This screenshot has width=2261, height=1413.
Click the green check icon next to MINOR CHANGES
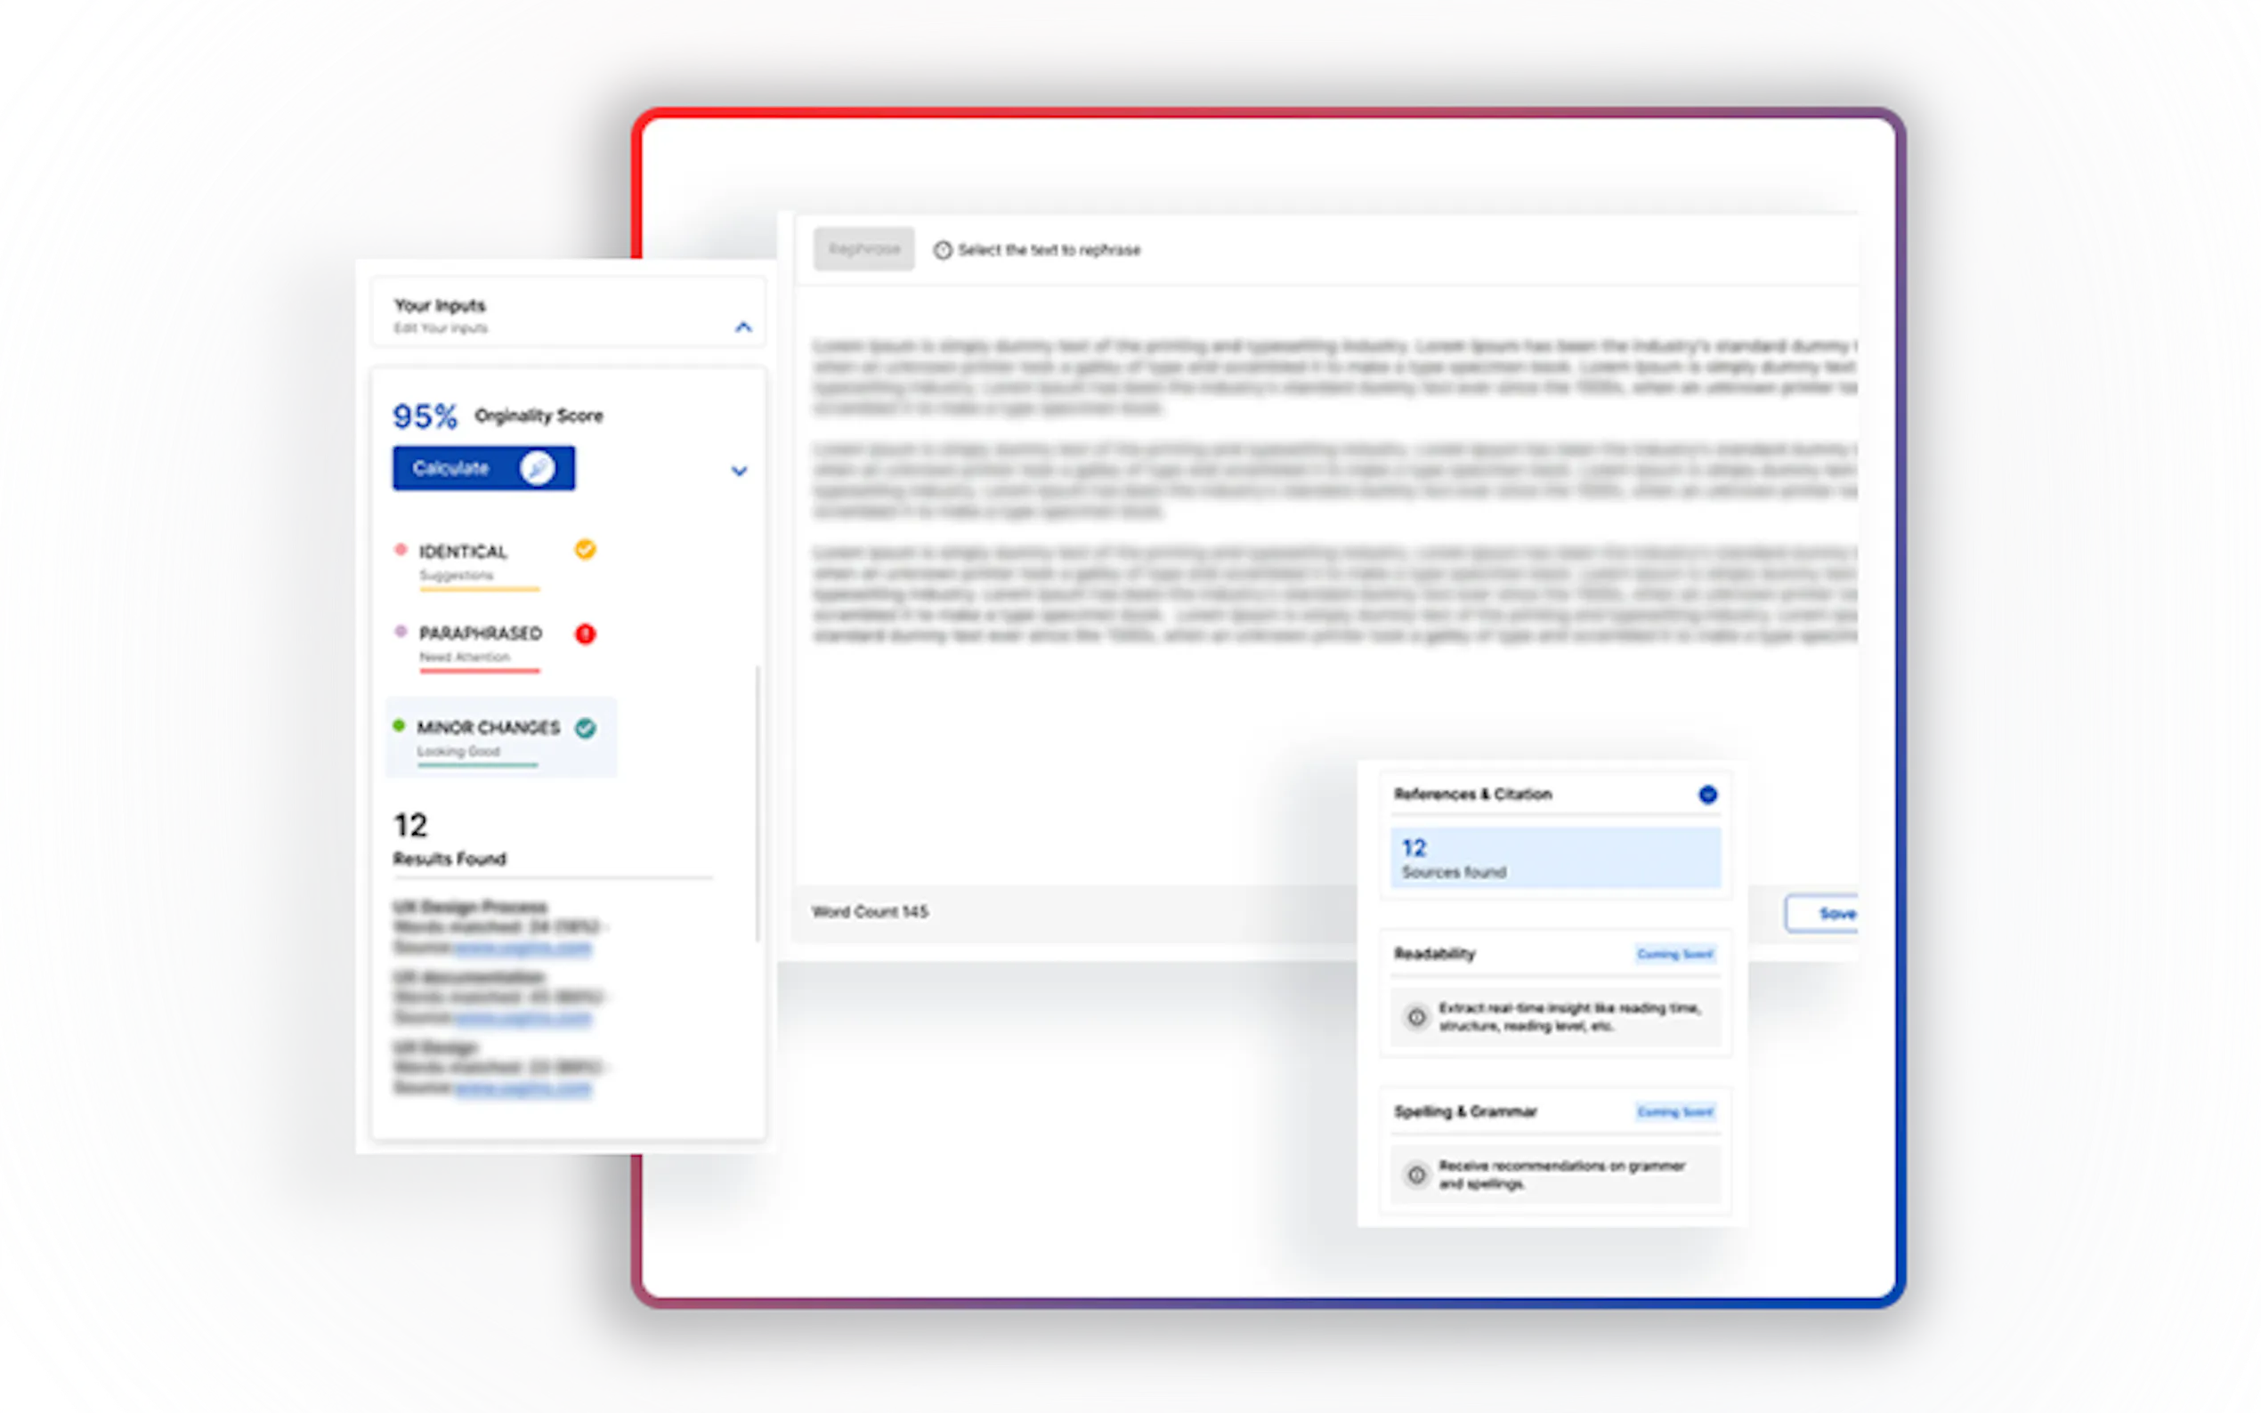tap(585, 728)
